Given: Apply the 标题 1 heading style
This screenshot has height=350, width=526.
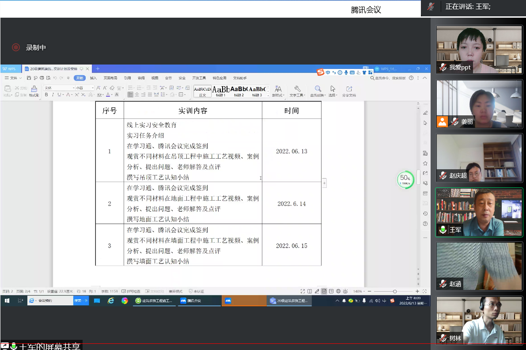Looking at the screenshot, I should 220,91.
